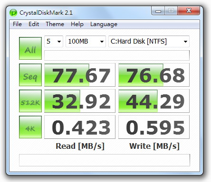Select the Seq read result 77.67
Viewport: 211px width, 182px height.
(80, 75)
